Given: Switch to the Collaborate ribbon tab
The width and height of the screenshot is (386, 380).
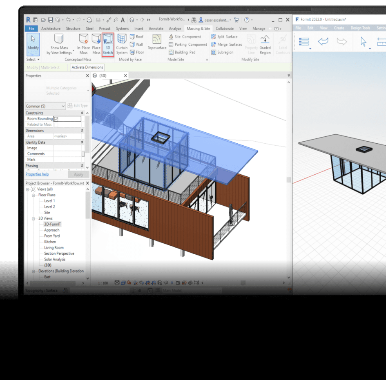Looking at the screenshot, I should click(x=225, y=29).
